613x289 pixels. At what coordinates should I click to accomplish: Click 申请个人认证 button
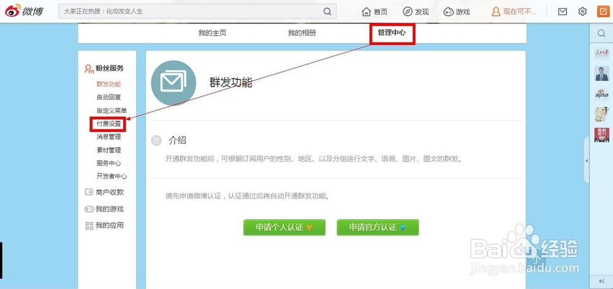coord(284,227)
